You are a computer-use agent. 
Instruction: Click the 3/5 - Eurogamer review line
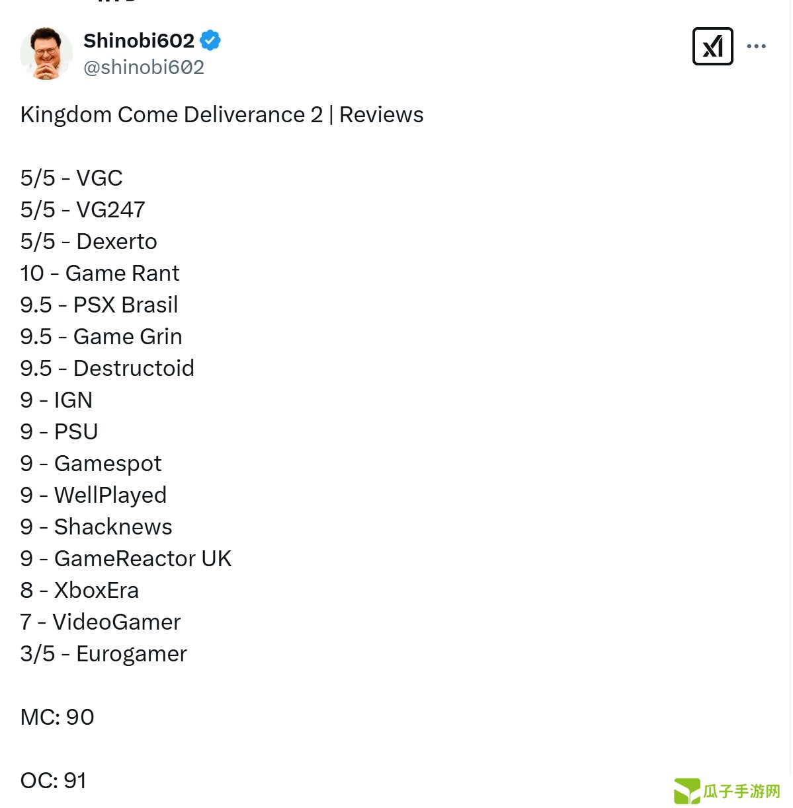click(104, 653)
